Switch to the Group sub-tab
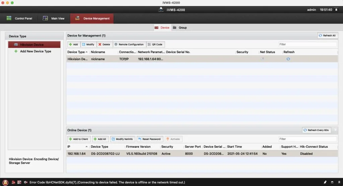The image size is (343, 186). pyautogui.click(x=180, y=27)
